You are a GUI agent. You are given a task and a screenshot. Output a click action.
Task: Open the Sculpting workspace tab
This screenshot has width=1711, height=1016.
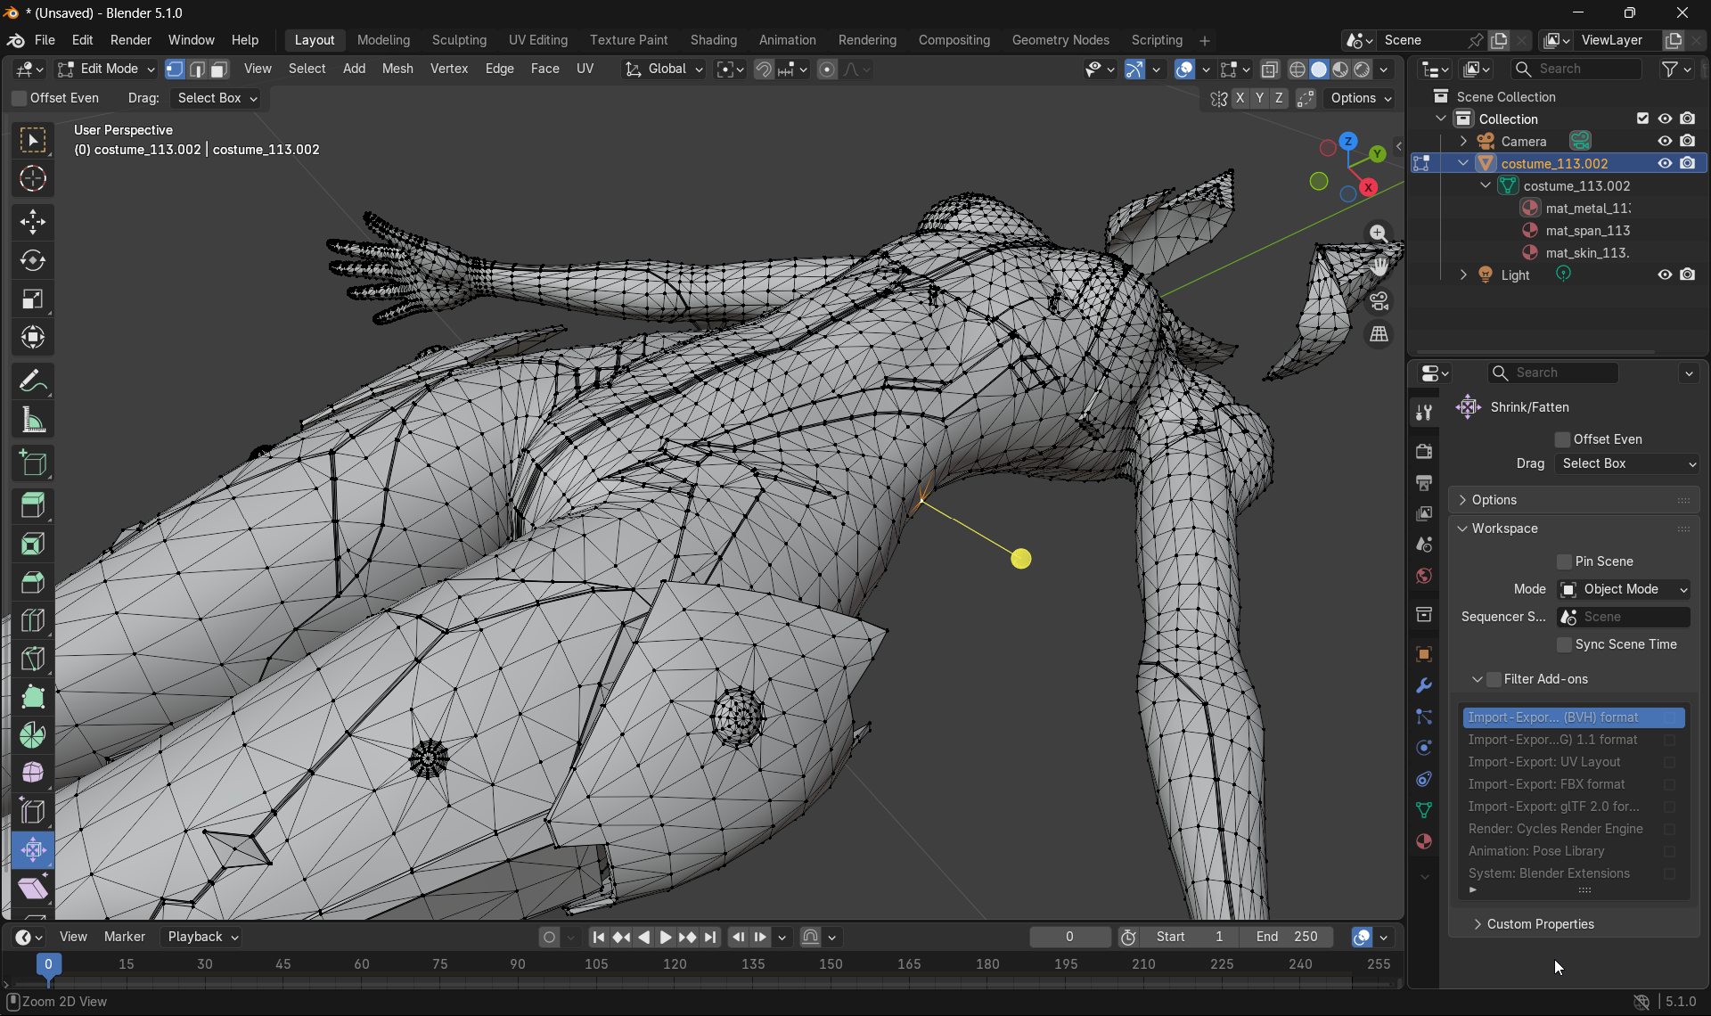(x=459, y=40)
